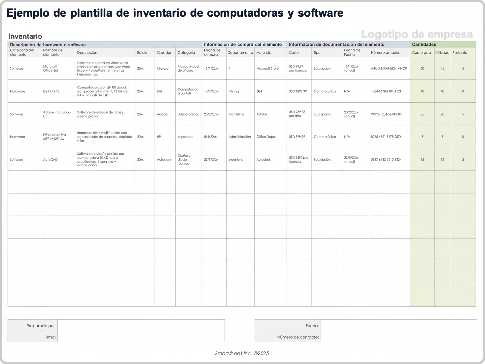Image resolution: width=485 pixels, height=364 pixels.
Task: Select the 'Información de compra del elemento' header
Action: [243, 44]
